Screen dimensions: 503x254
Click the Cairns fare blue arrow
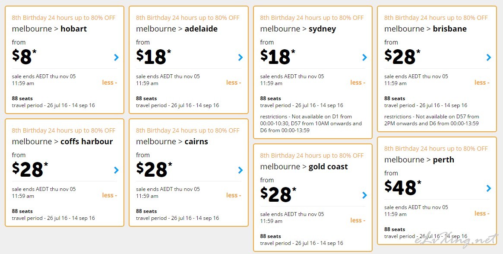(240, 170)
